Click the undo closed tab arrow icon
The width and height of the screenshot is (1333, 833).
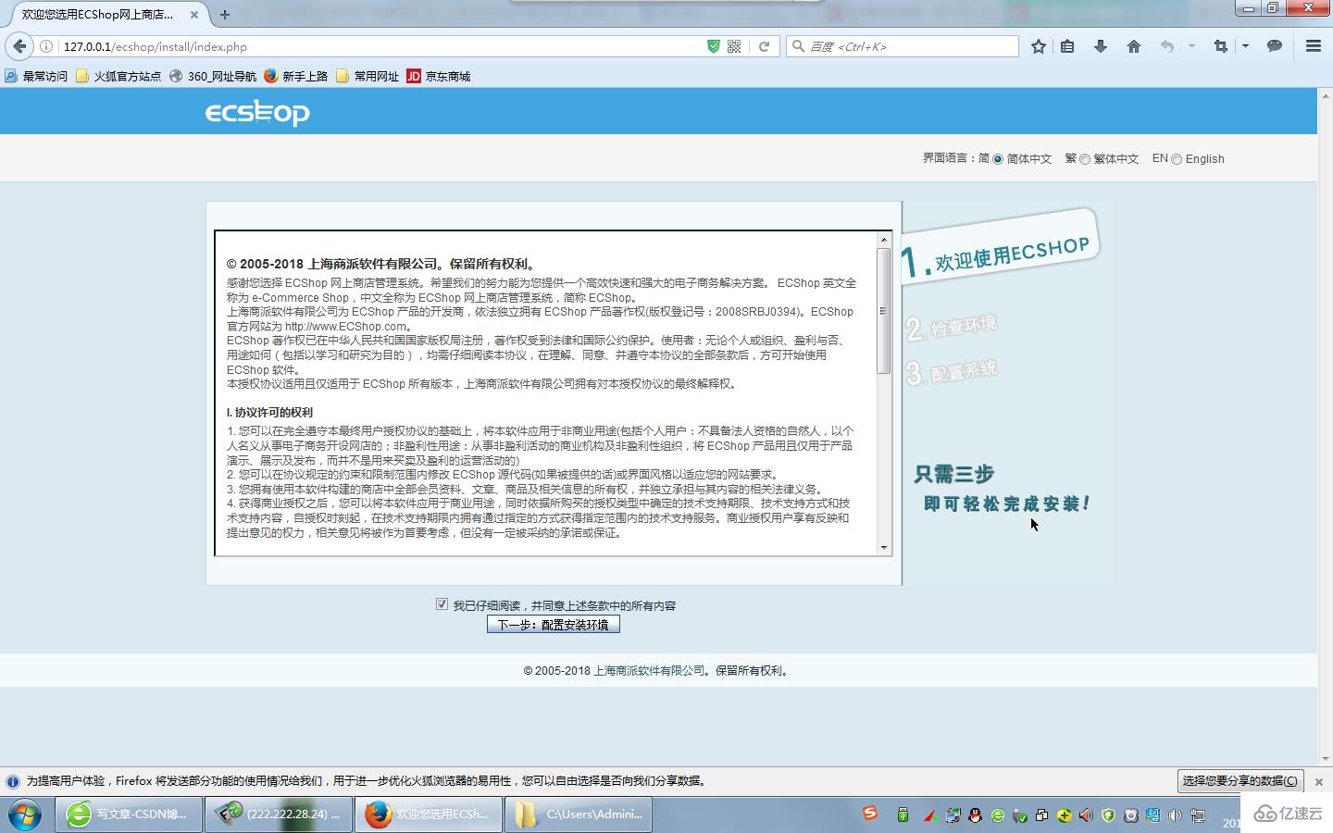(1167, 46)
